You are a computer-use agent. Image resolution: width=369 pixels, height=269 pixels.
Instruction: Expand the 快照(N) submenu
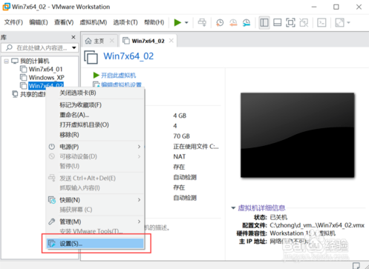click(95, 200)
